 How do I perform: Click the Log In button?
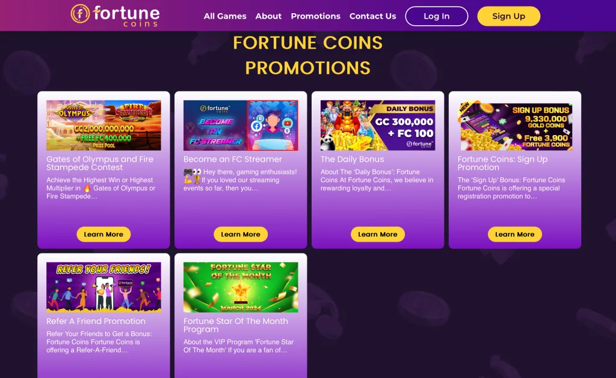coord(437,16)
